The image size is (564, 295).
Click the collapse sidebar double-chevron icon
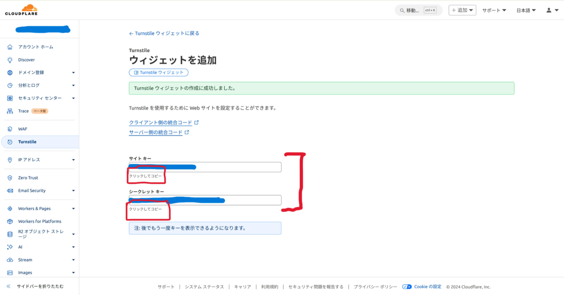[8, 286]
